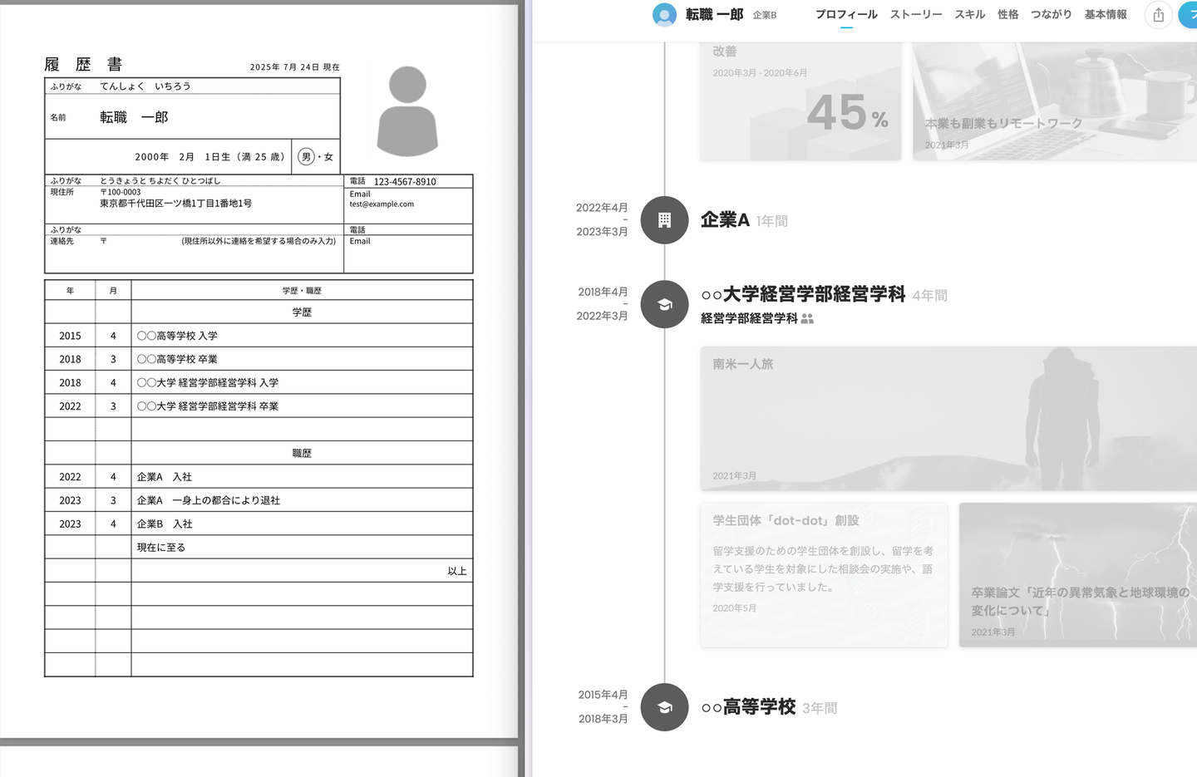Open the 卒業論文 thesis card
The image size is (1197, 777).
point(1078,574)
